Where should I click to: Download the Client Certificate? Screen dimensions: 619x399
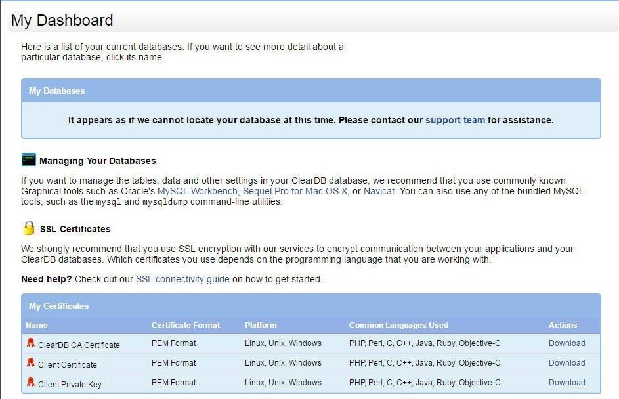click(567, 363)
